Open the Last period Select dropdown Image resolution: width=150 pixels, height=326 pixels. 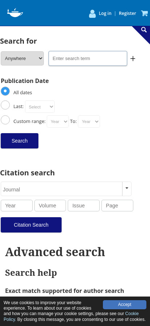coord(40,107)
